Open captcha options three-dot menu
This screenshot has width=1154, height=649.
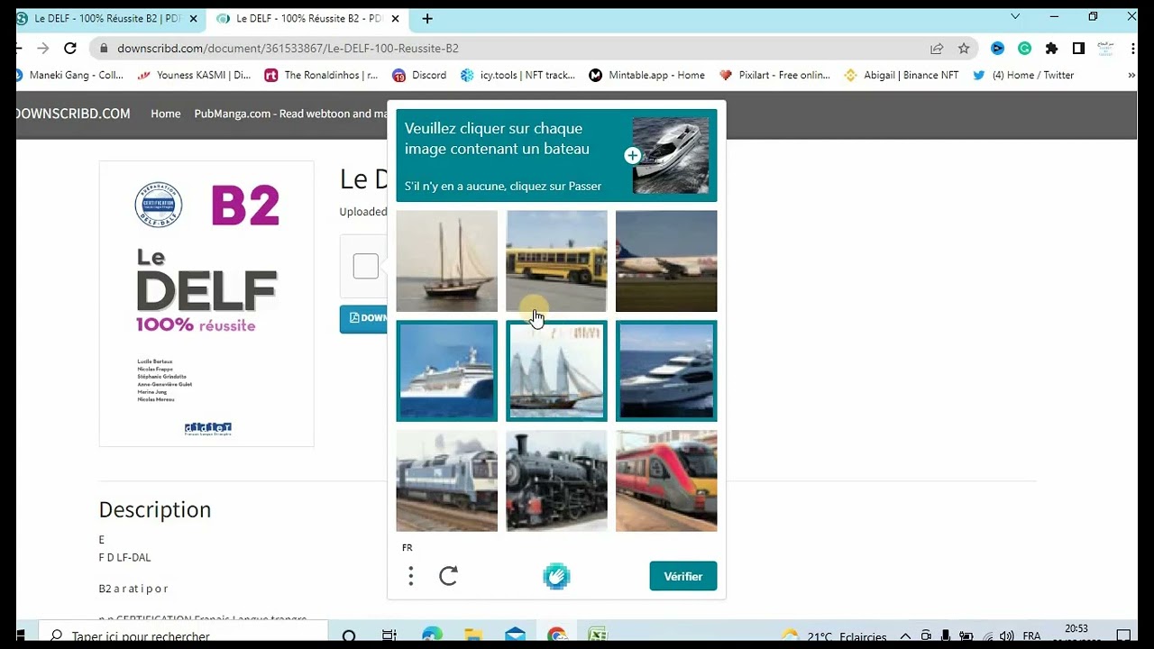[x=411, y=576]
